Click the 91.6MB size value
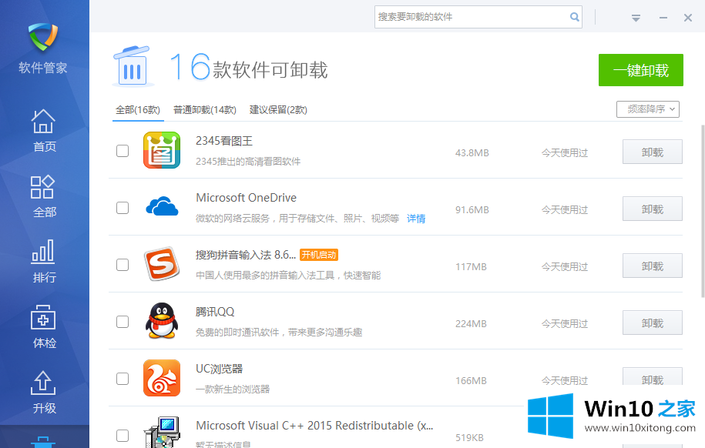Screen dimensions: 705x448 tap(472, 210)
